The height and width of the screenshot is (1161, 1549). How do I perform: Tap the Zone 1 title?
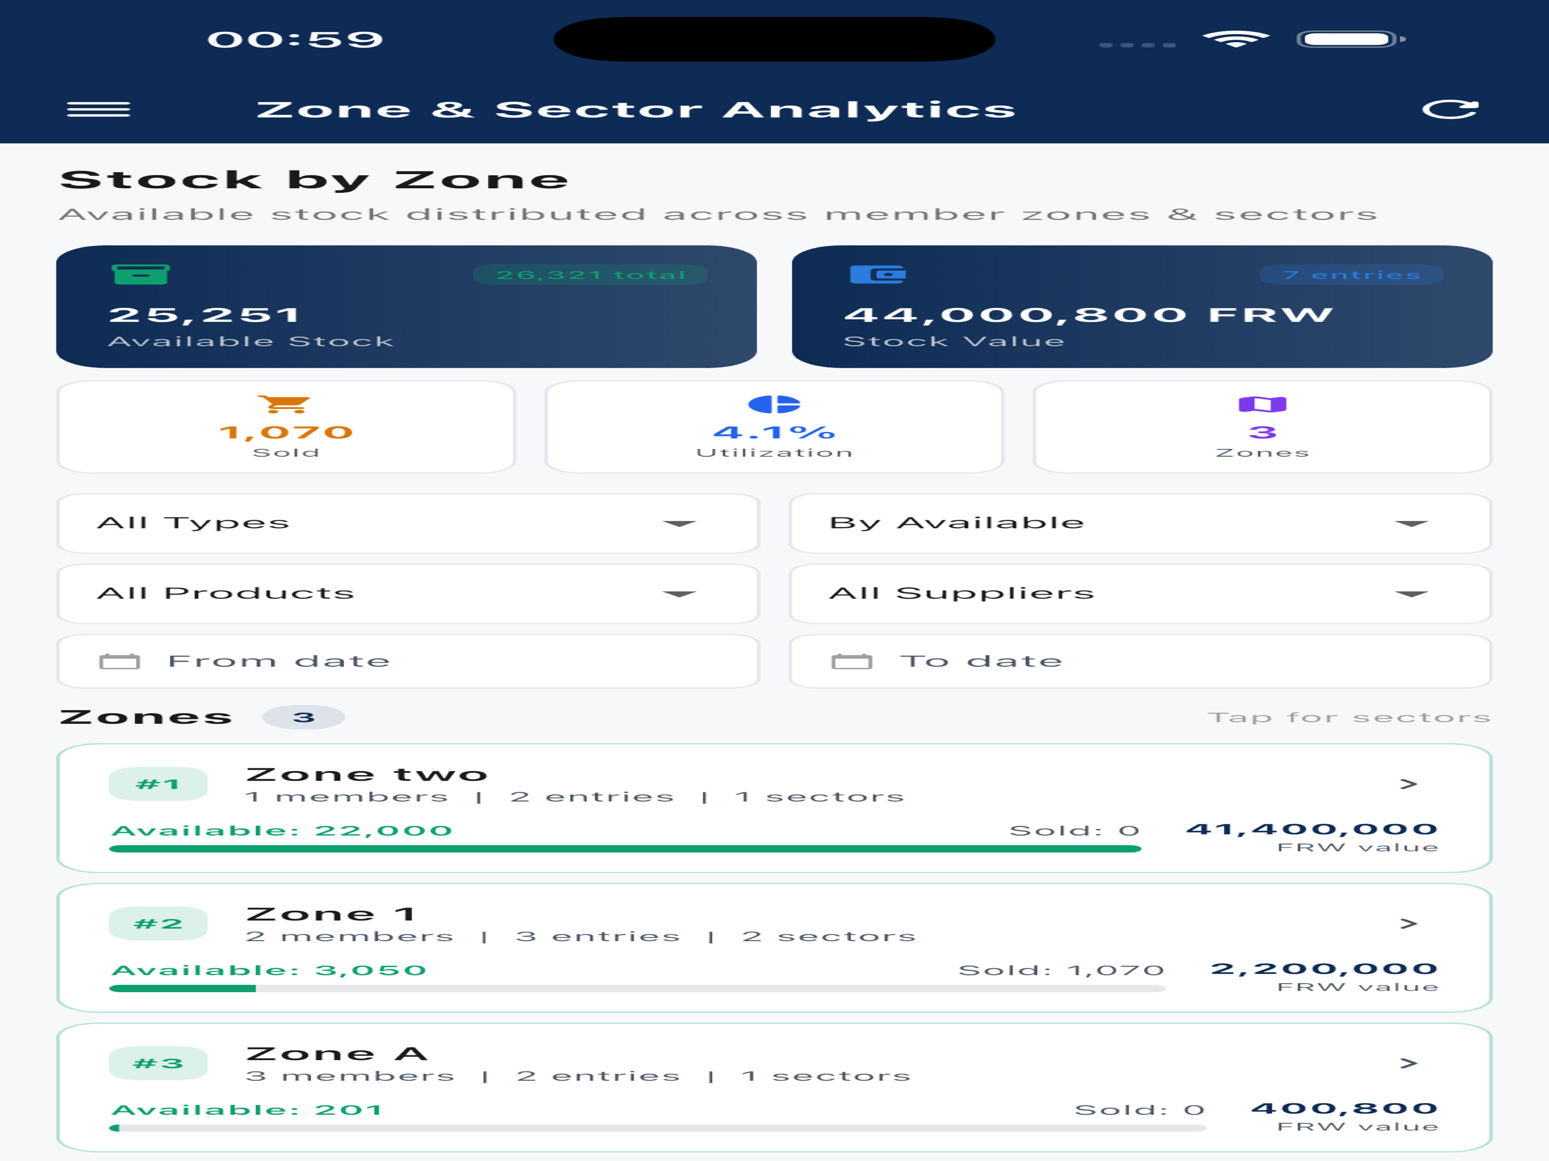point(331,914)
